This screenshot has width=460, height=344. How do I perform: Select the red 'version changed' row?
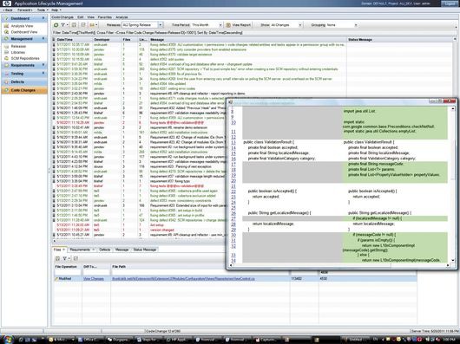(139, 230)
